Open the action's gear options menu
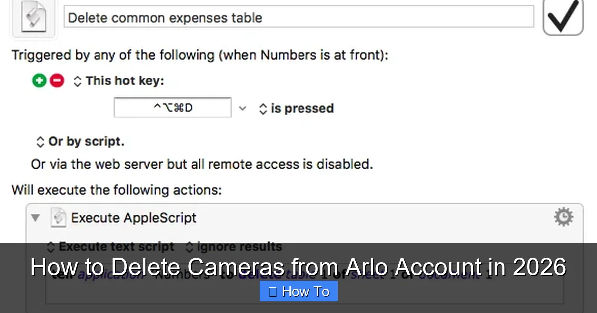597x313 pixels. coord(563,217)
